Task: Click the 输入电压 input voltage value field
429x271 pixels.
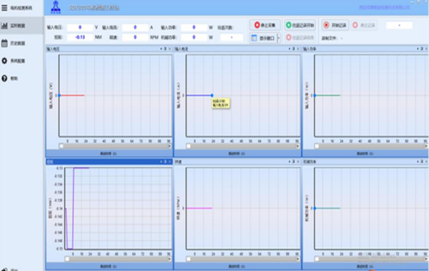Action: 80,27
